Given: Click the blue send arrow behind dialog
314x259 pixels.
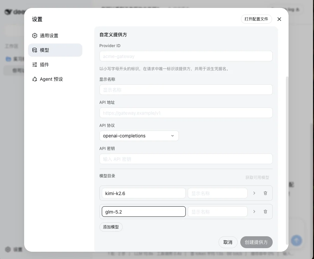Looking at the screenshot, I should coord(296,241).
